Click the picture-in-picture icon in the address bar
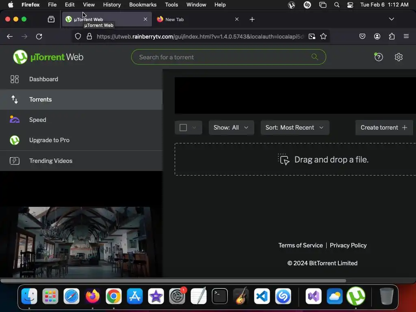The image size is (416, 312). pyautogui.click(x=312, y=36)
